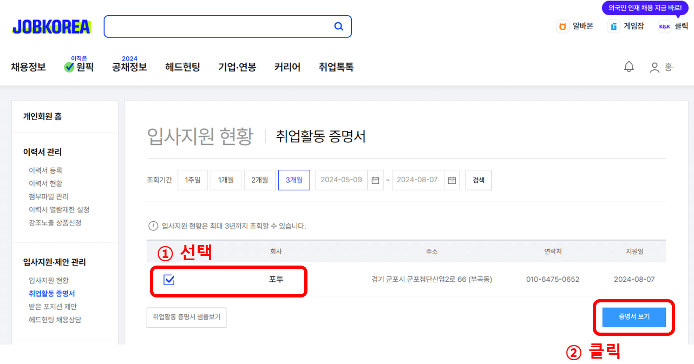Click the 2024-08-07 end date field
The height and width of the screenshot is (364, 694).
point(418,180)
